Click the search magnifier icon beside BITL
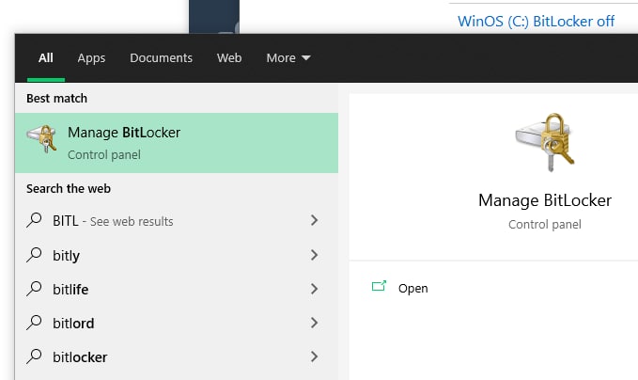 [x=34, y=220]
